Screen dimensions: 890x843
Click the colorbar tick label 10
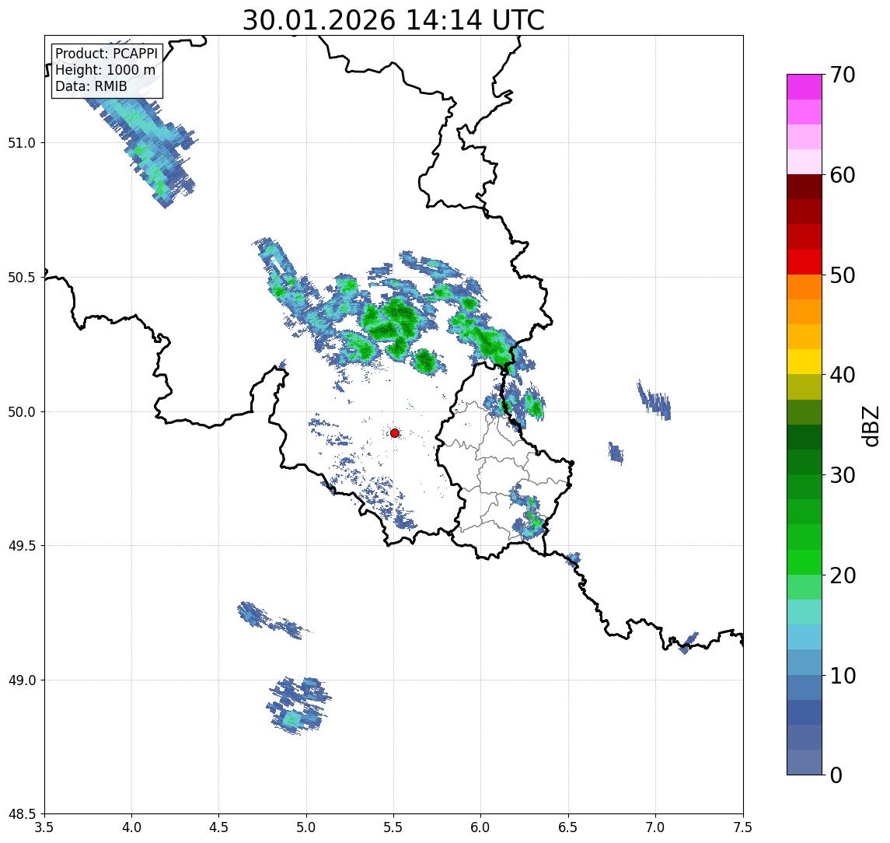tap(843, 675)
